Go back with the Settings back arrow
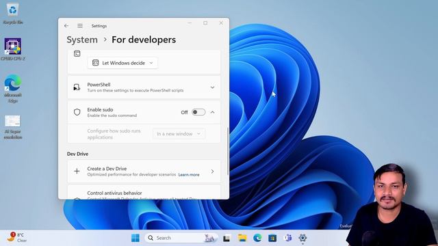438x246 pixels. coord(66,26)
